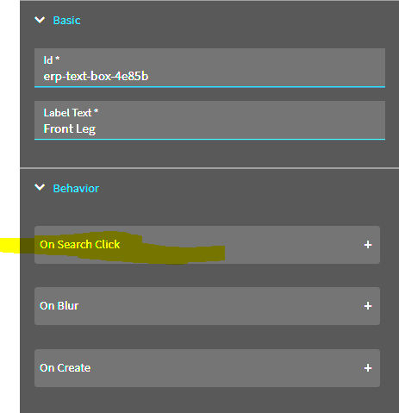Edit the Id field erp-text-box-4e85b
The height and width of the screenshot is (413, 399).
(209, 68)
